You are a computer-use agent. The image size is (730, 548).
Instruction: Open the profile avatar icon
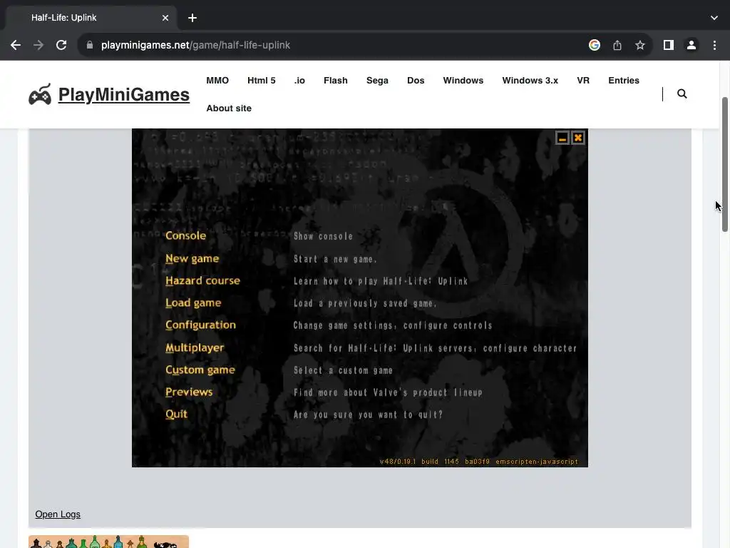click(x=692, y=45)
